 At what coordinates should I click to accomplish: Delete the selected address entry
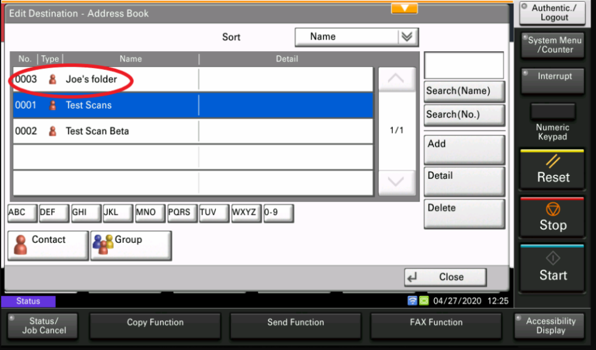[x=464, y=214]
